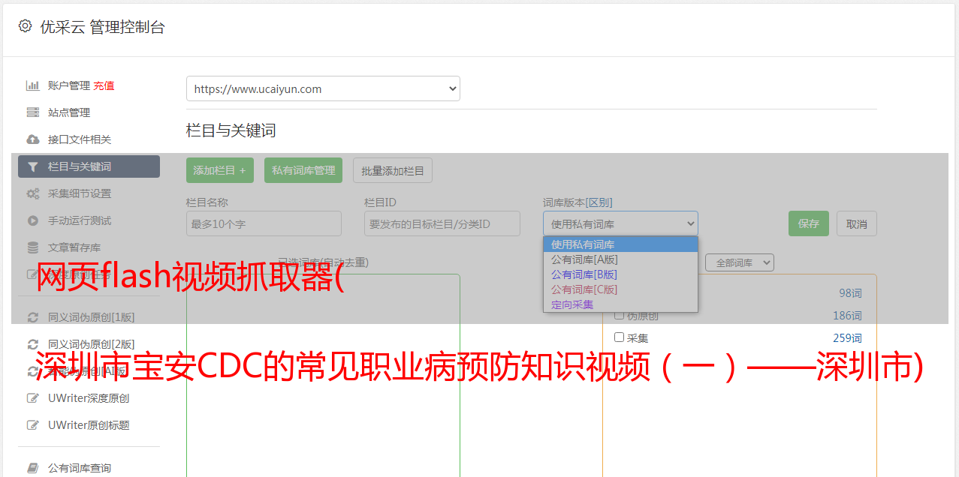Choose 定向采集 option

620,304
